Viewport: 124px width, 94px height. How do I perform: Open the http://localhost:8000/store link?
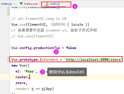click(93, 59)
